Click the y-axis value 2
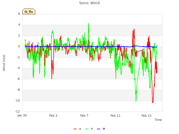The image size is (179, 134). 19,36
